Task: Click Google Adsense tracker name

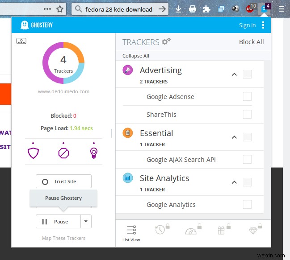Action: [x=170, y=97]
